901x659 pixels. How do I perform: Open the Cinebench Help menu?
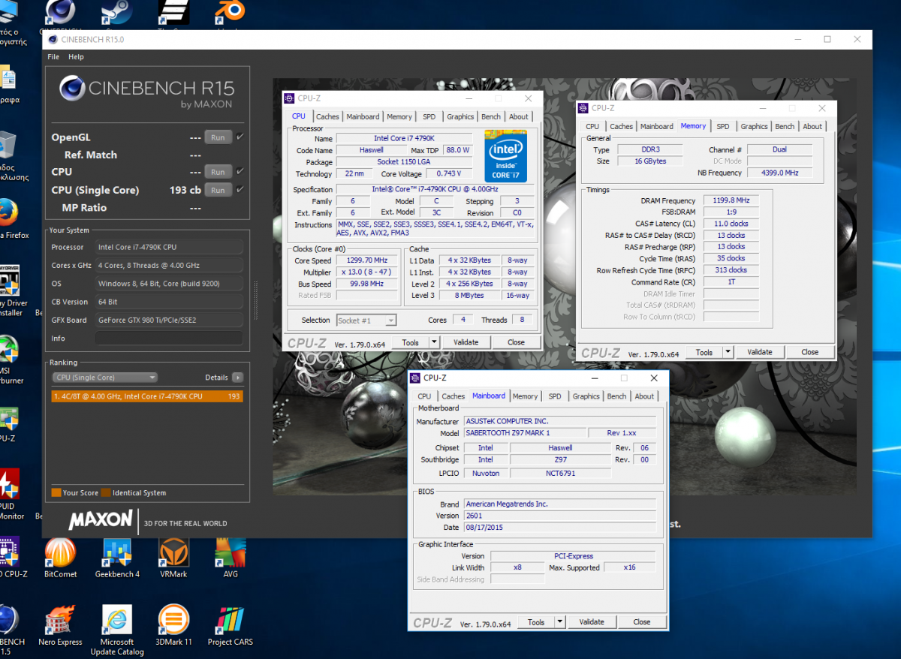[x=76, y=57]
